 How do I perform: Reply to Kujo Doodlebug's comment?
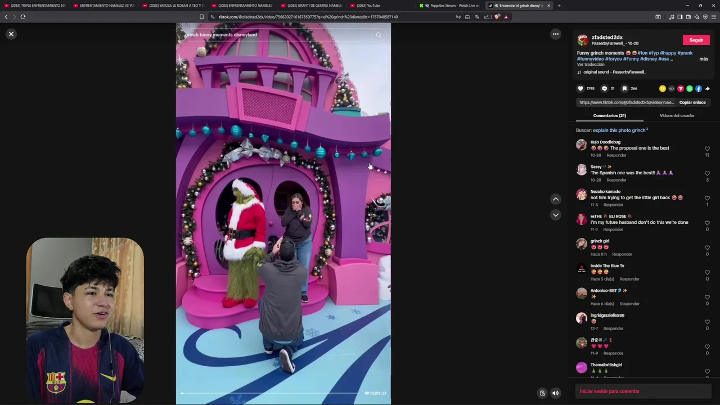pos(616,155)
